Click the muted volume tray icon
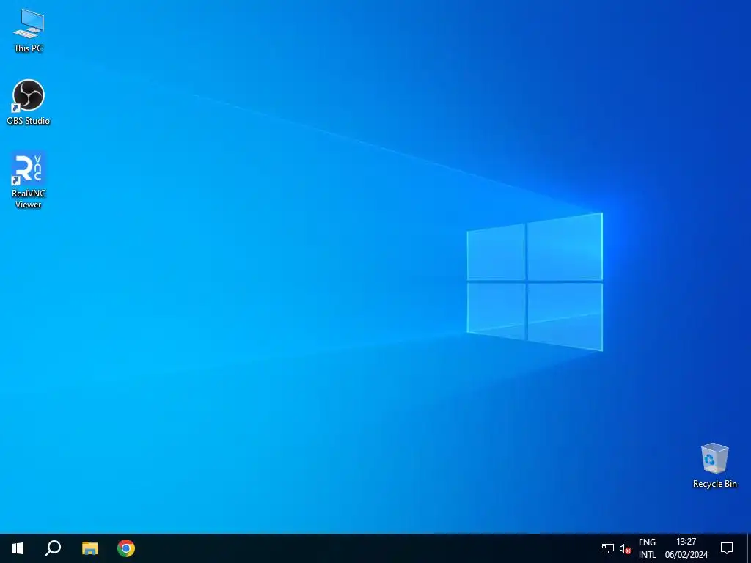This screenshot has width=751, height=563. [625, 548]
